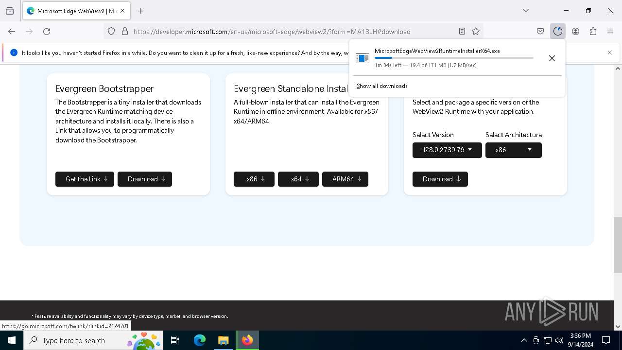
Task: Download the x86 standalone installer
Action: point(254,179)
